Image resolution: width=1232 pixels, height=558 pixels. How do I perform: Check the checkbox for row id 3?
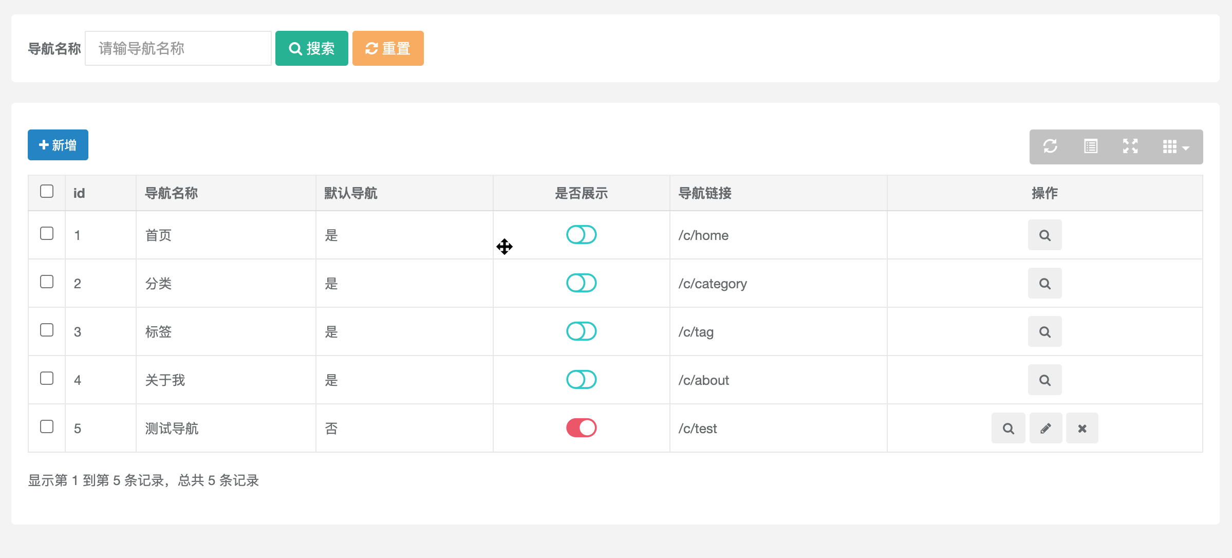click(47, 330)
